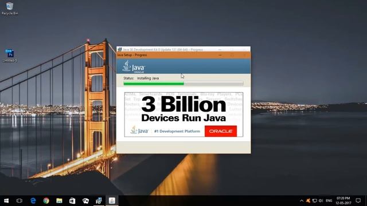Open File Explorer from the taskbar

(x=59, y=201)
